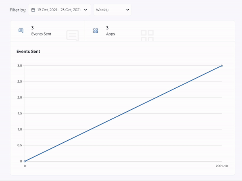The width and height of the screenshot is (242, 181).
Task: Open the Weekly interval dropdown
Action: (x=112, y=10)
